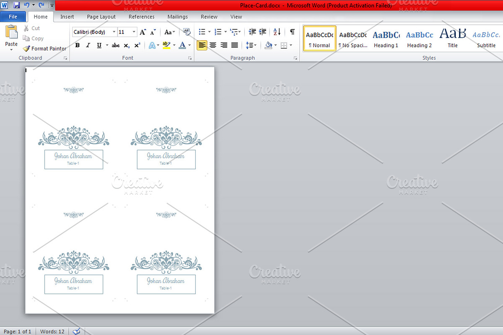The image size is (503, 335).
Task: Apply the Heading 1 style
Action: [x=386, y=39]
